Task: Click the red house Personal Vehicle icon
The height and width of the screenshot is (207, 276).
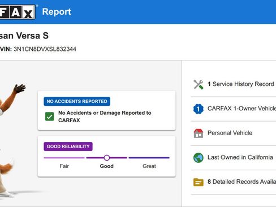Action: pyautogui.click(x=199, y=133)
